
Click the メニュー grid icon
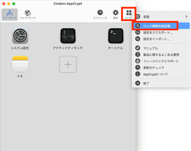click(x=129, y=13)
